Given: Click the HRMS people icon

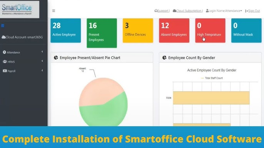Looking at the screenshot, I should pos(5,61).
